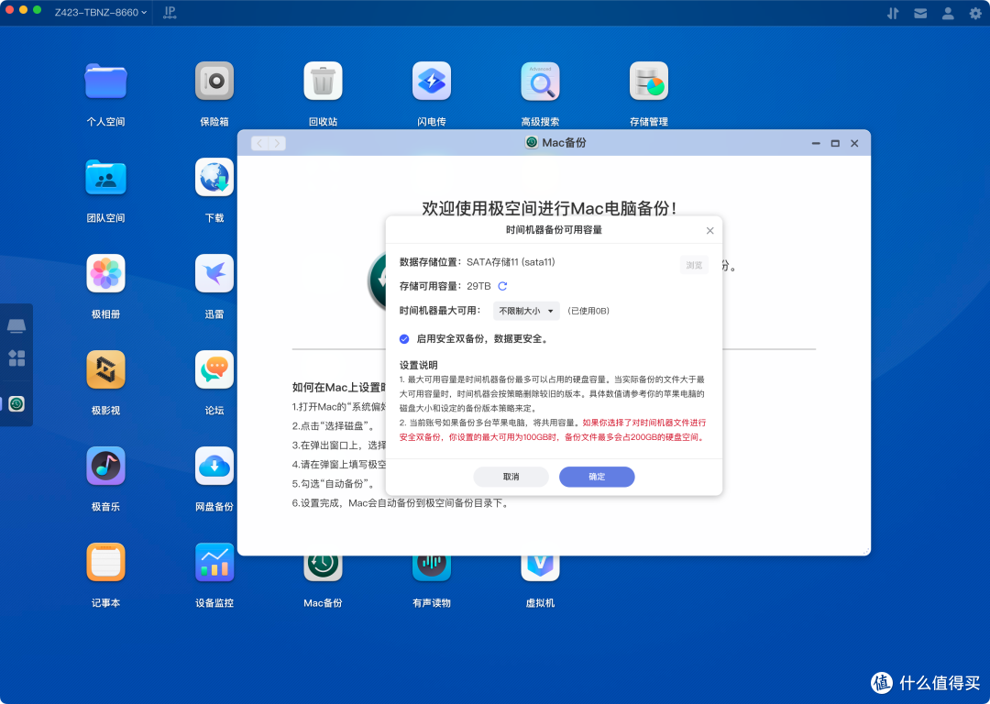Launch the 极音乐 music icon
The width and height of the screenshot is (990, 704).
(x=105, y=466)
